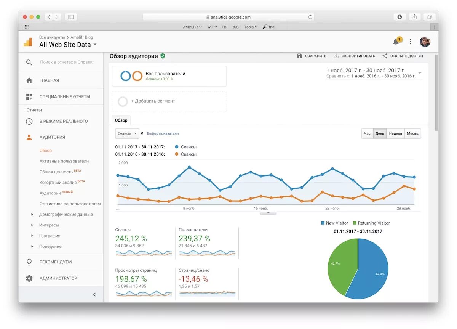Screen dimensions: 457x329
Task: Click the Администратор gear icon
Action: click(x=29, y=278)
